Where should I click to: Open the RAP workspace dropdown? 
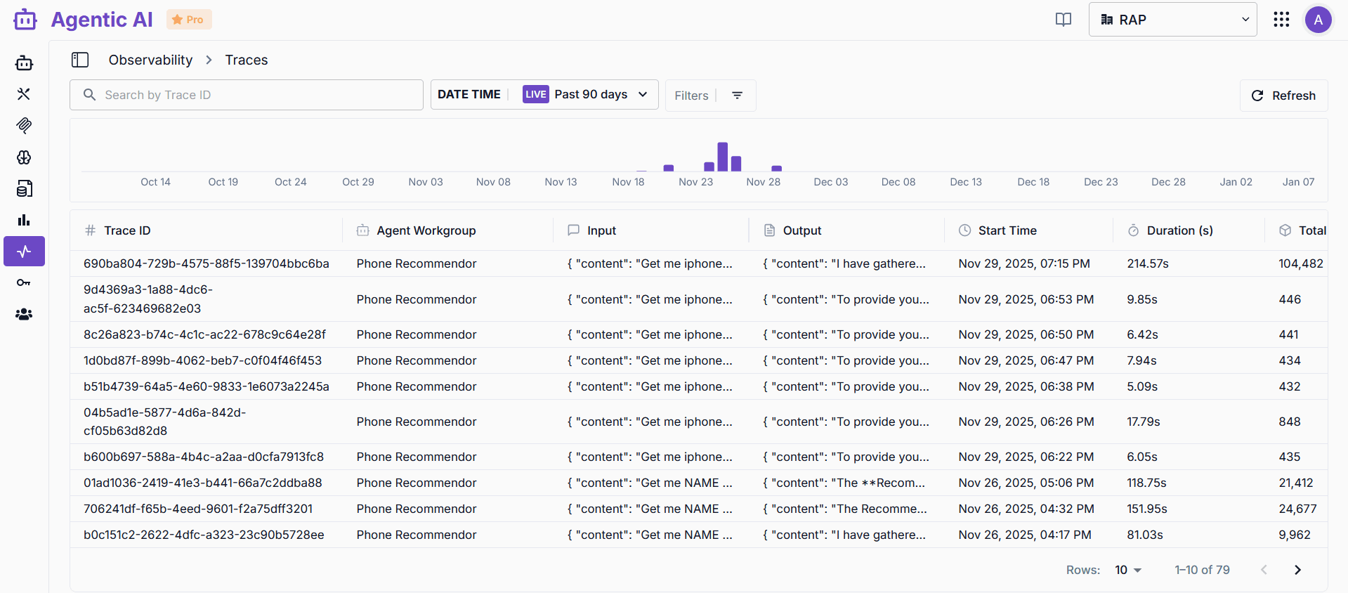click(x=1172, y=20)
